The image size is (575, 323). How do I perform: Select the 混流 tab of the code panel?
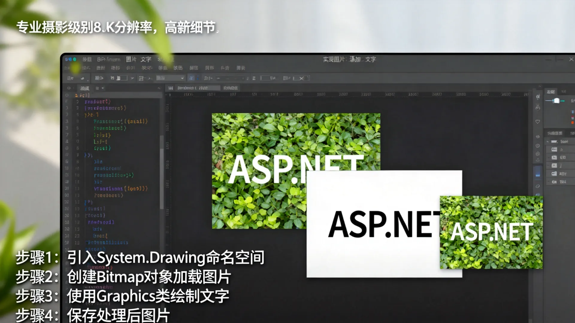(x=84, y=88)
